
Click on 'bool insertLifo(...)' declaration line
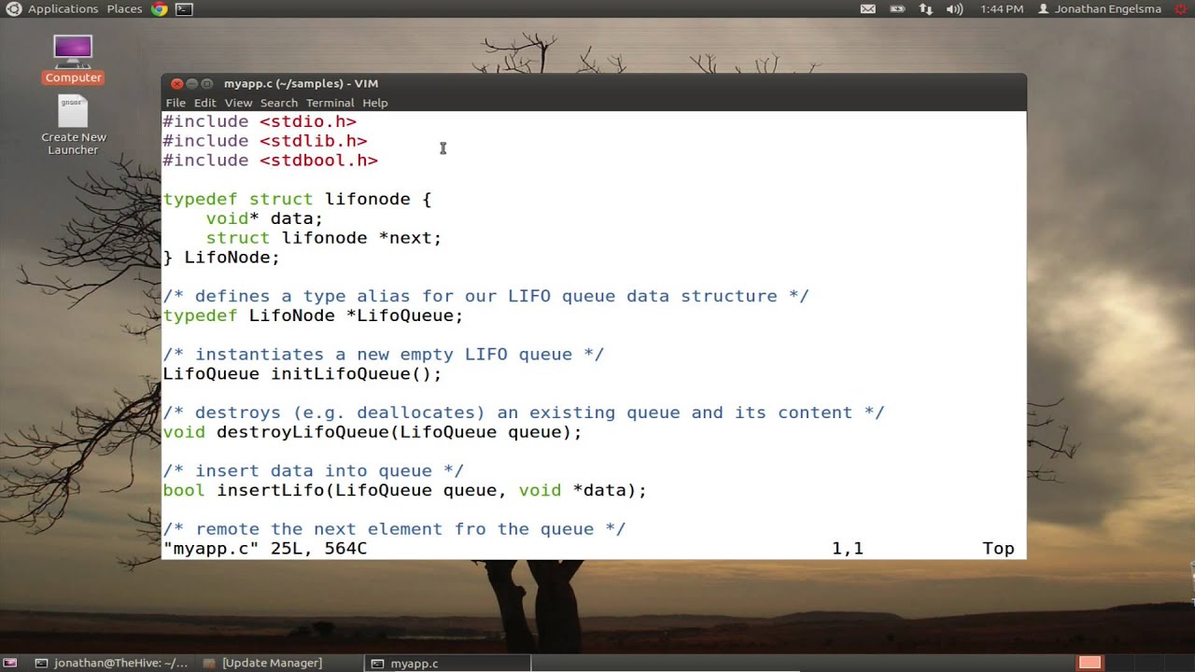click(404, 491)
